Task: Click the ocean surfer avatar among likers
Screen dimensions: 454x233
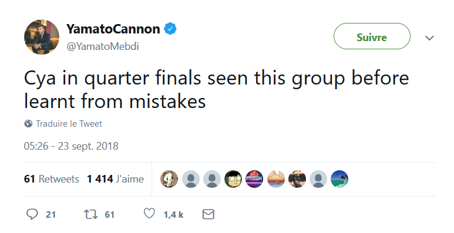Action: (339, 179)
